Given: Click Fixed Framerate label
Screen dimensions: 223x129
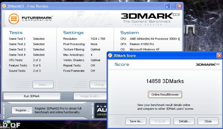Looking at the screenshot, I should [74, 71].
